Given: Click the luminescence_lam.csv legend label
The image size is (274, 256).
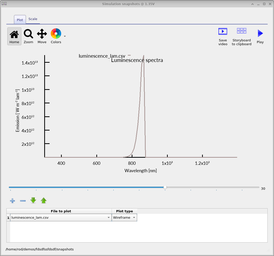Looking at the screenshot, I should click(x=102, y=56).
